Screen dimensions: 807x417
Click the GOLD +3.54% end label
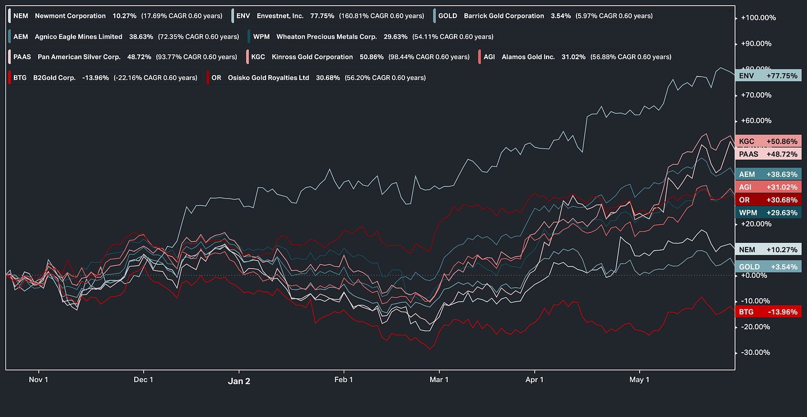768,267
